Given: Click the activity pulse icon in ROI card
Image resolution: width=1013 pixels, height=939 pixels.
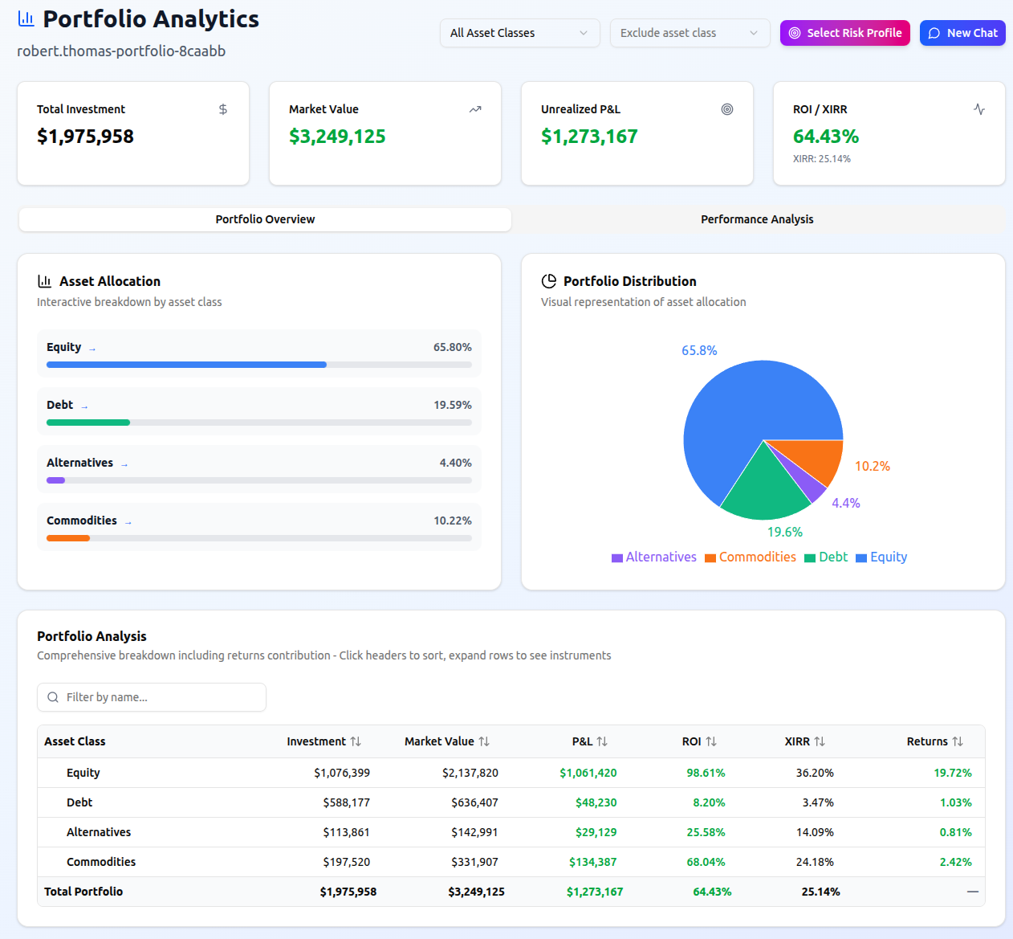Looking at the screenshot, I should (x=979, y=109).
